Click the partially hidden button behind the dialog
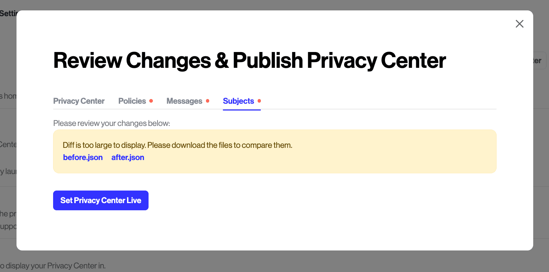This screenshot has width=549, height=272. pyautogui.click(x=540, y=61)
